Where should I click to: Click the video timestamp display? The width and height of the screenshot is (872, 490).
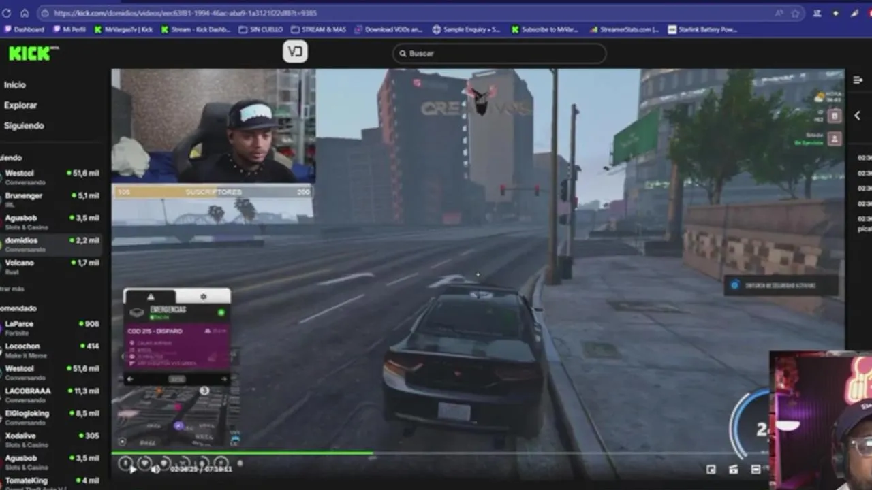coord(202,469)
